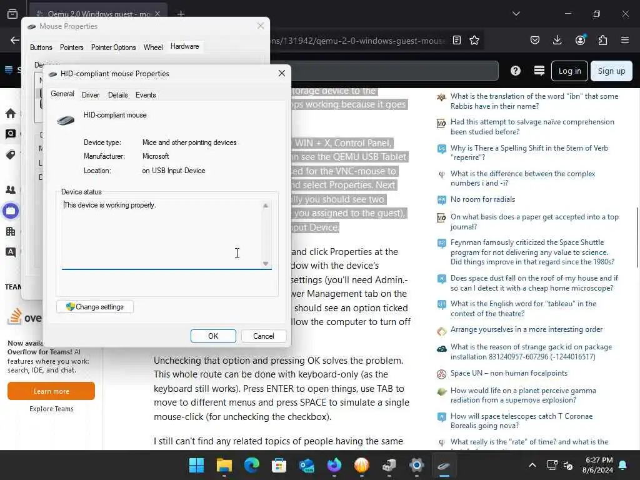Close the Qemu 2.0 Windows guest tab

point(157,14)
